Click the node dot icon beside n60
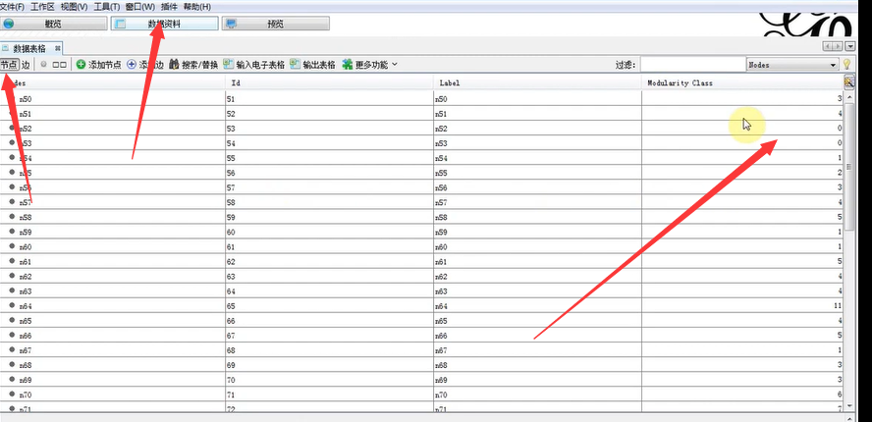 12,245
